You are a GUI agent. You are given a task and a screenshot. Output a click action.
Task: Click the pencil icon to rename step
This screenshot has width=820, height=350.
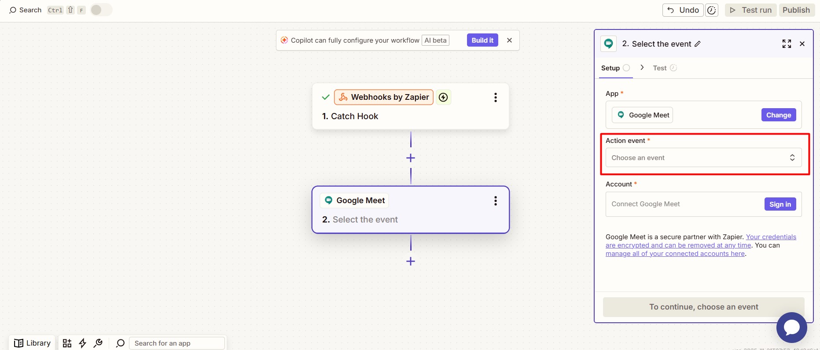pyautogui.click(x=698, y=44)
